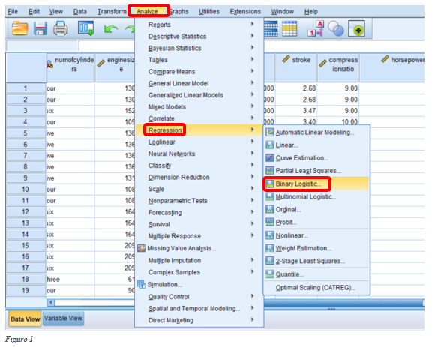
Task: Click the compressionratio column header
Action: [x=338, y=67]
